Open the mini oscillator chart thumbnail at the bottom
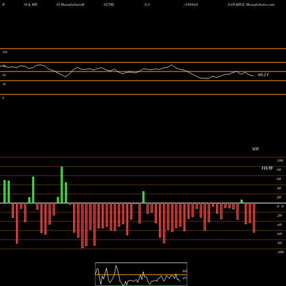 click(141, 274)
